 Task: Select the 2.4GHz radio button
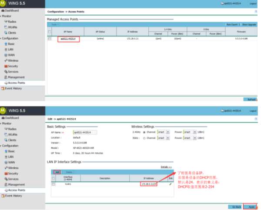coord(144,132)
